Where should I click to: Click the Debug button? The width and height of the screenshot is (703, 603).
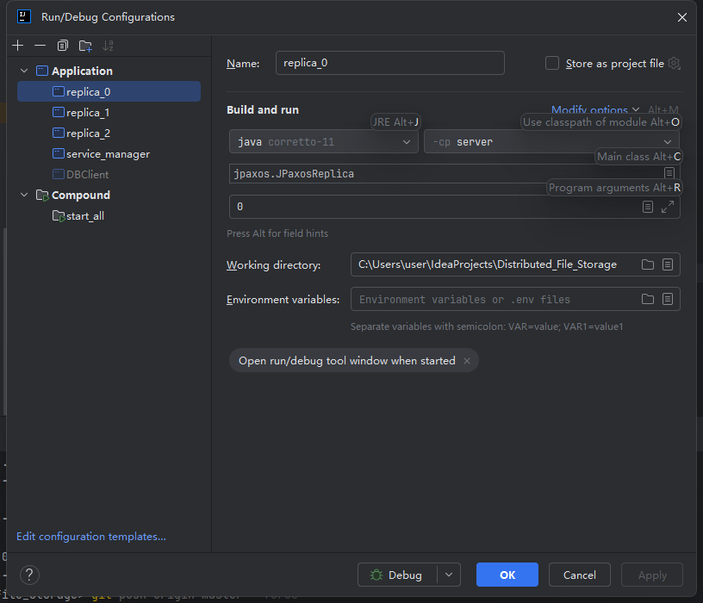pyautogui.click(x=397, y=575)
